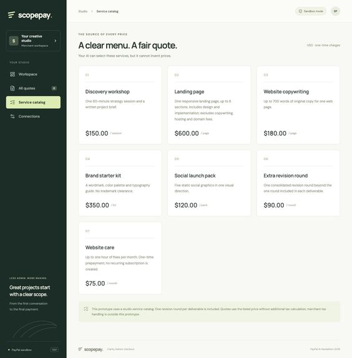
Task: Click the scopepay logo in sidebar
Action: tap(30, 15)
